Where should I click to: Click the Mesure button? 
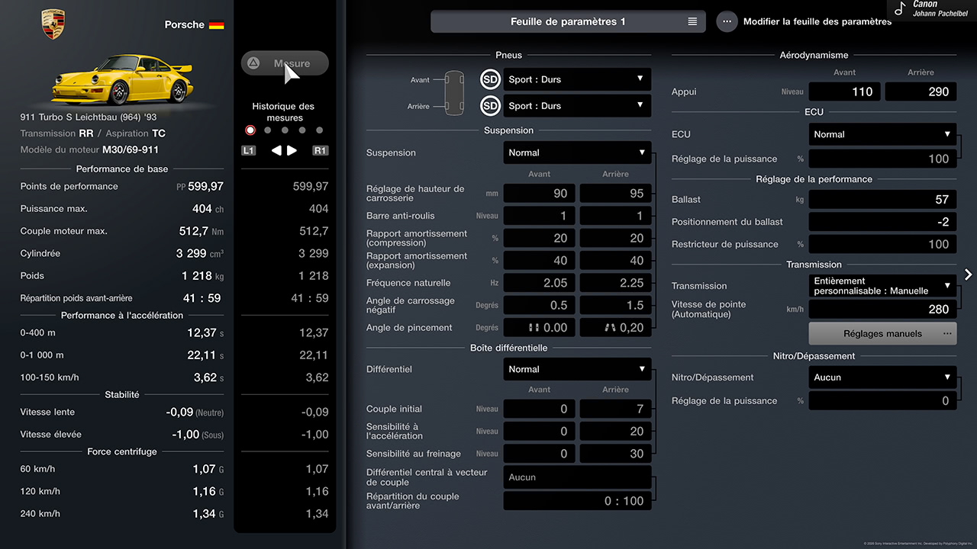[285, 63]
